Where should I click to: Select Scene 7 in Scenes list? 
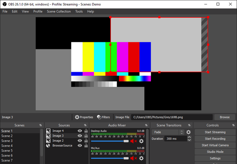[x=20, y=160]
